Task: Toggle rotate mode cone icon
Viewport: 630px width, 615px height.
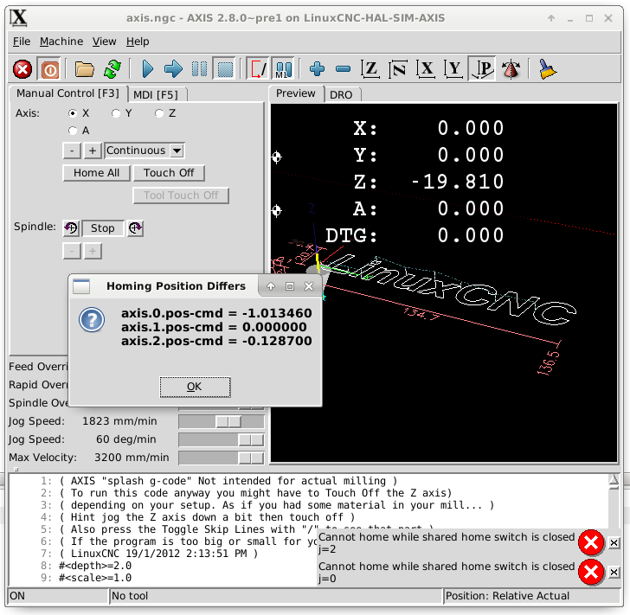Action: click(x=511, y=69)
